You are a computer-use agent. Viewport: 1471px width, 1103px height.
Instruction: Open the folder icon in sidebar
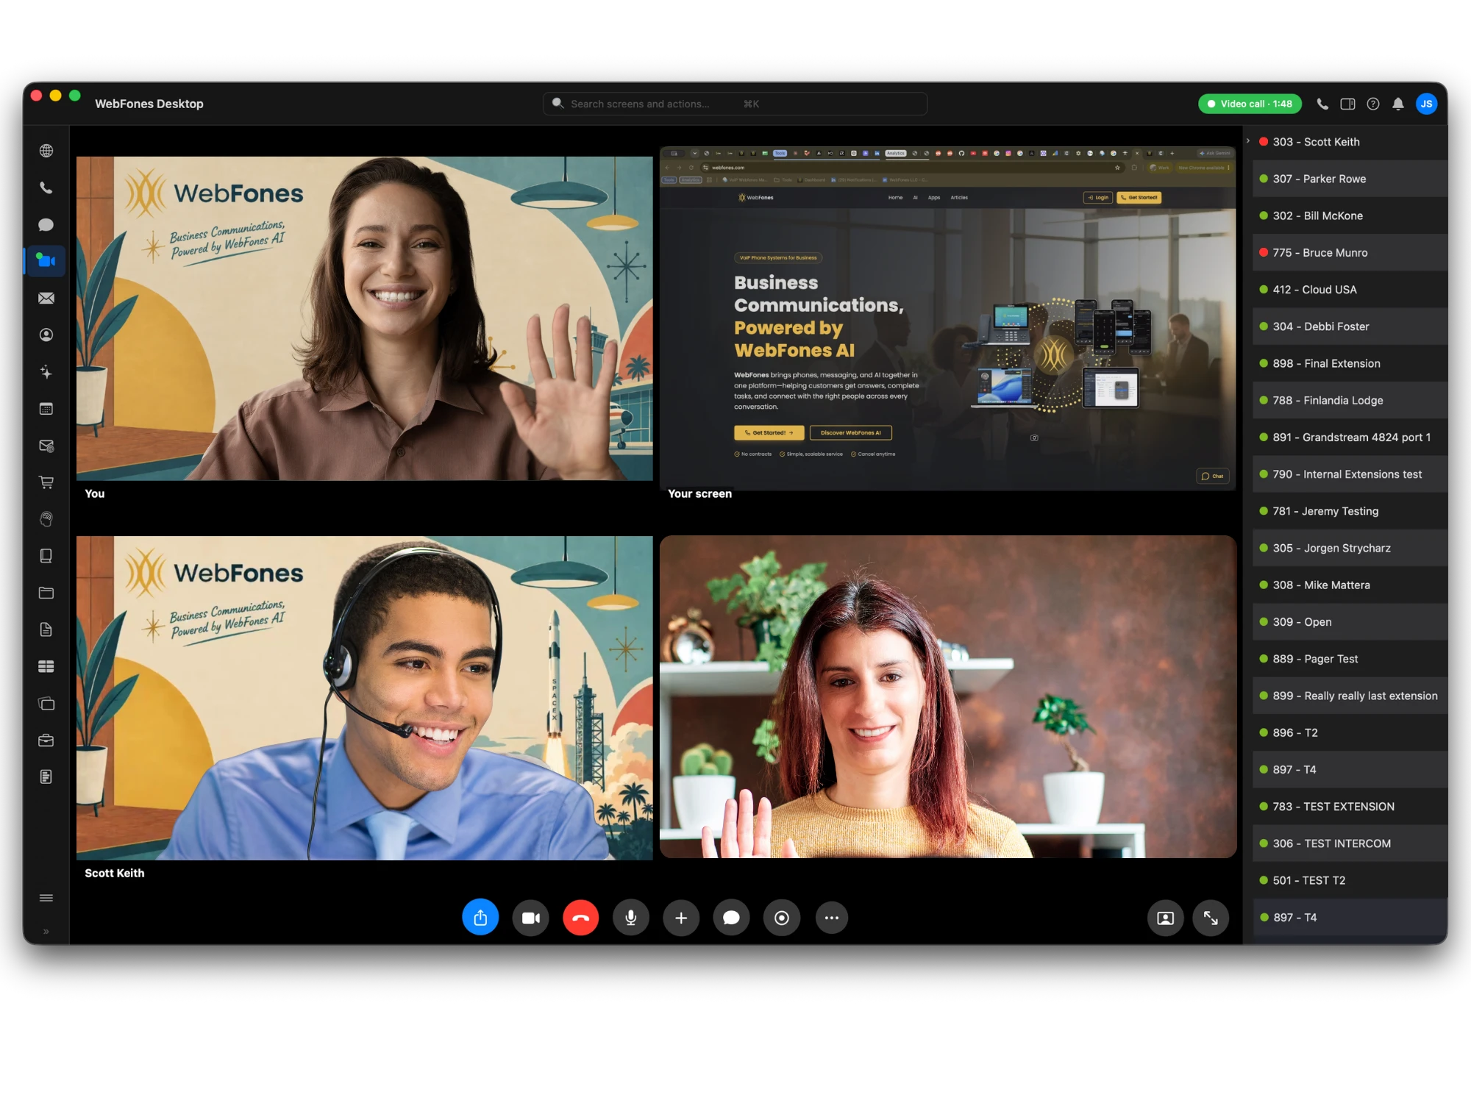[46, 593]
